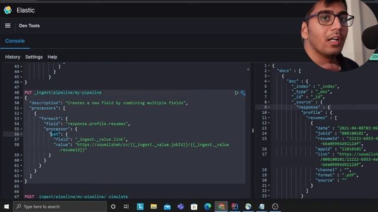Viewport: 378px width, 212px height.
Task: Click the "_ingest._value.link" field value
Action: point(100,140)
